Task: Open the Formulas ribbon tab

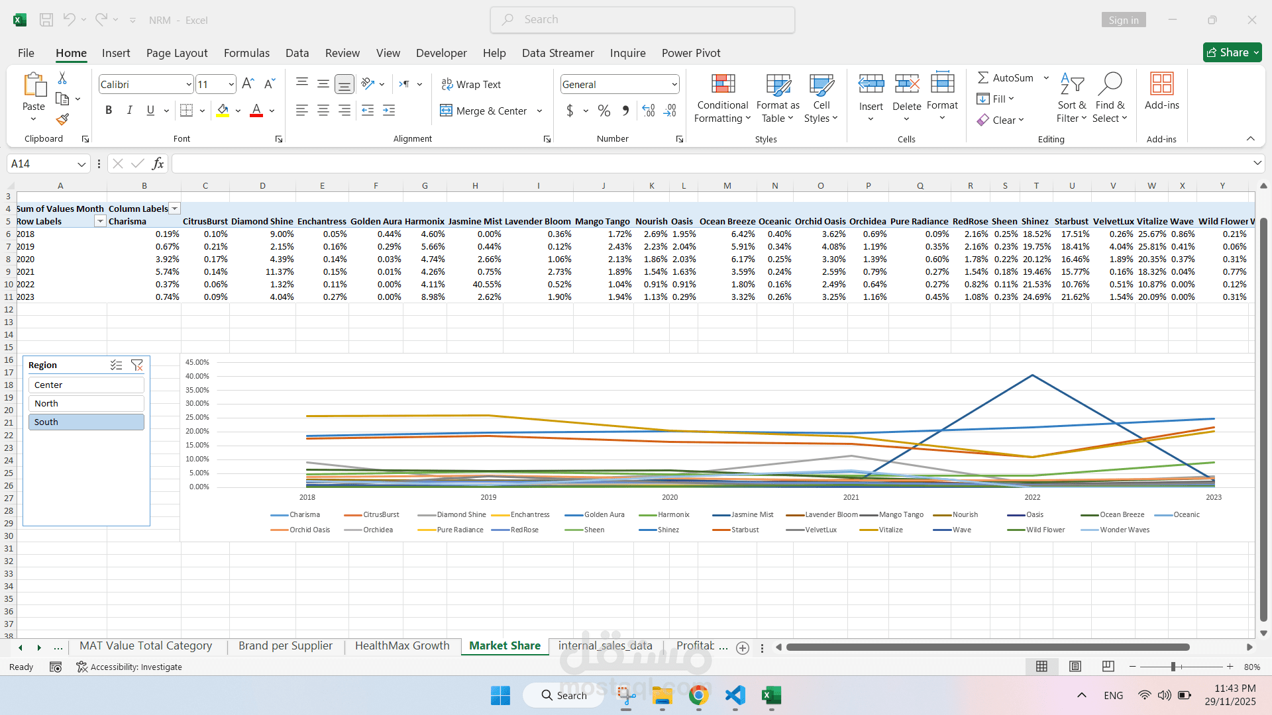Action: click(x=246, y=53)
